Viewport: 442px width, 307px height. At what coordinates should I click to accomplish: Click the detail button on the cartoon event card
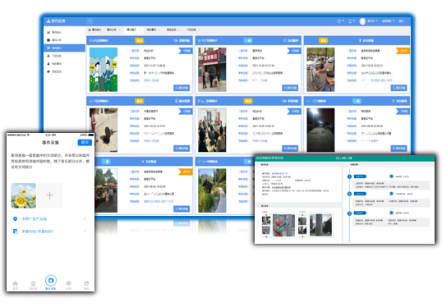click(x=182, y=88)
